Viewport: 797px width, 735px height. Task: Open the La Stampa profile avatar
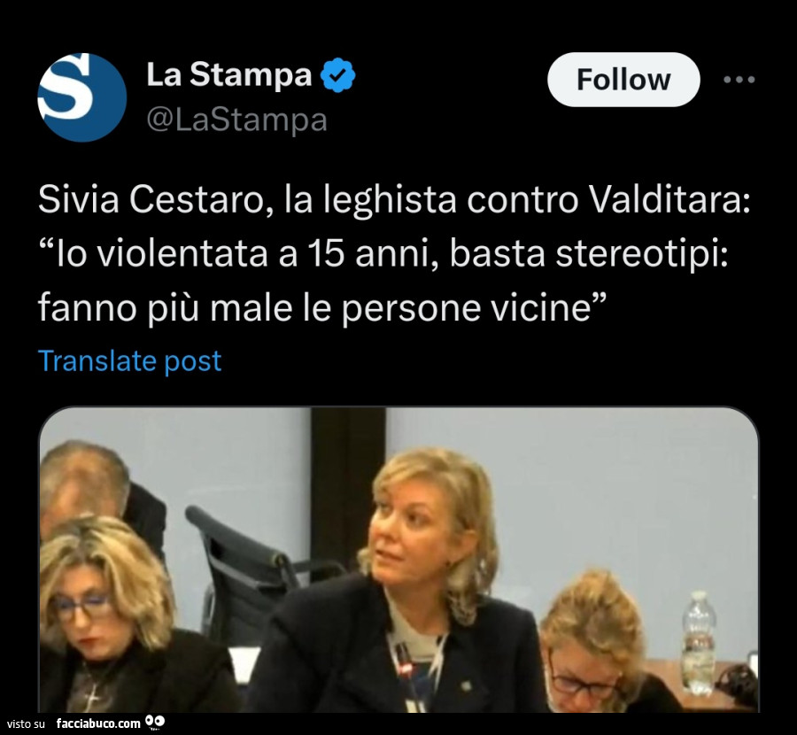[81, 97]
